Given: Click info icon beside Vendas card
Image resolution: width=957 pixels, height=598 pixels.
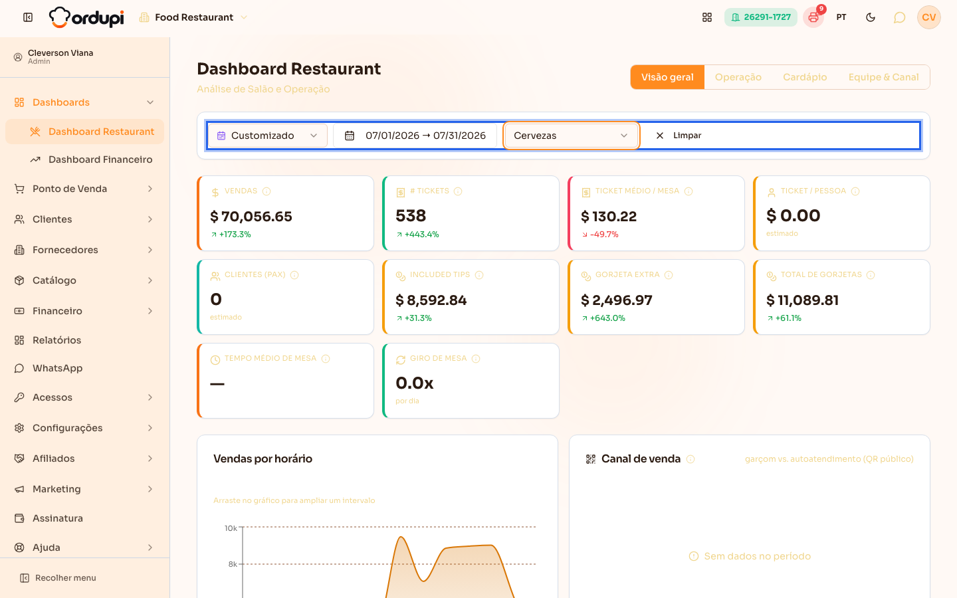Looking at the screenshot, I should coord(266,191).
